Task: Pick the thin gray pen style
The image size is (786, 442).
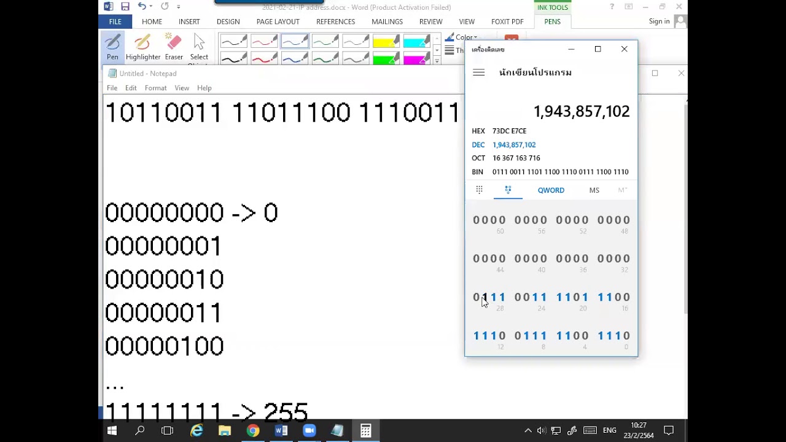Action: 356,41
